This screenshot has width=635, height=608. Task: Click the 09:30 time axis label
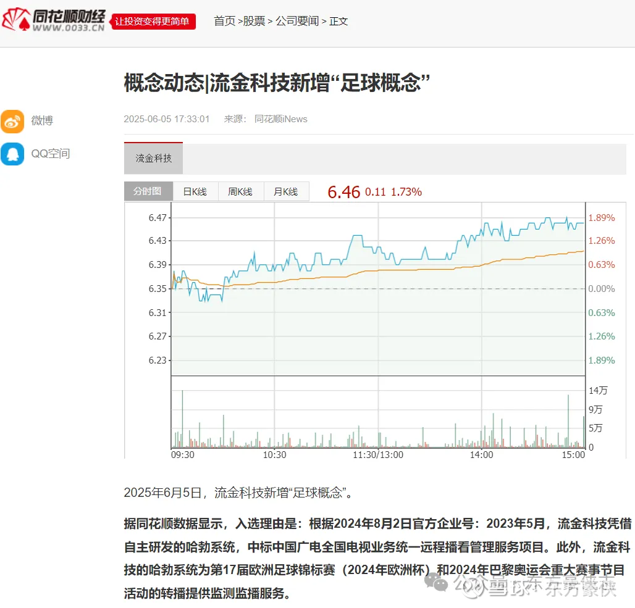[183, 454]
